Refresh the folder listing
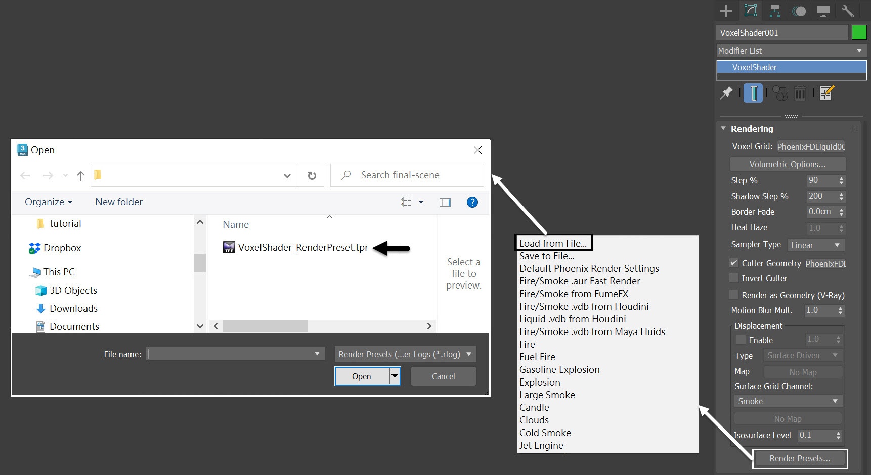The image size is (871, 475). click(312, 175)
